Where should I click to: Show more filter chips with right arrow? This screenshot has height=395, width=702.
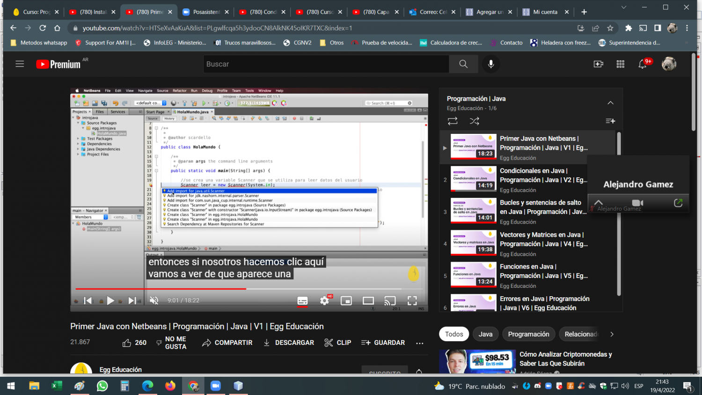612,334
